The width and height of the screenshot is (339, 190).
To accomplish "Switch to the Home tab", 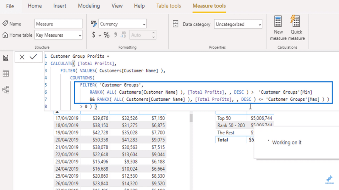I will pyautogui.click(x=34, y=6).
